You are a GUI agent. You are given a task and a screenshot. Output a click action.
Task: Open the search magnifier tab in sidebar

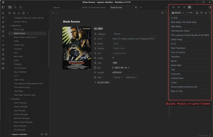tap(15, 7)
